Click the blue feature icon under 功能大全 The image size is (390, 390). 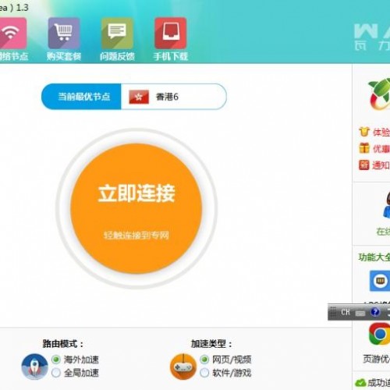(380, 281)
